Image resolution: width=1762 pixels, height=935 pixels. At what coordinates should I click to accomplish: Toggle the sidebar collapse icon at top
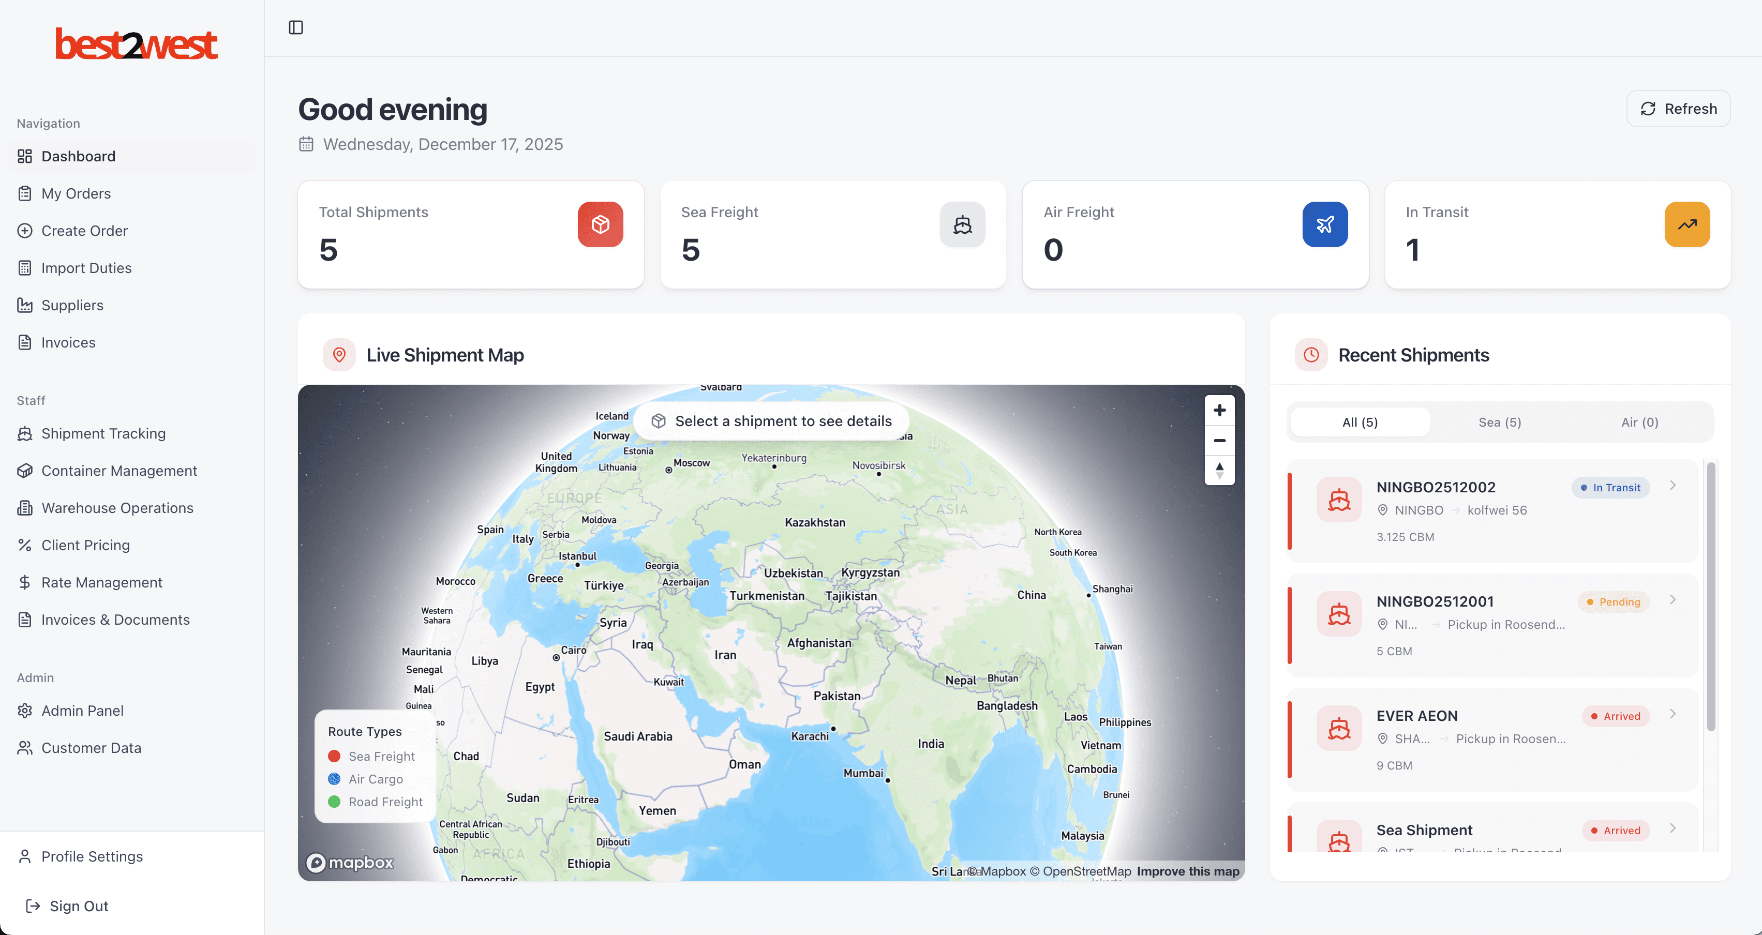(295, 27)
